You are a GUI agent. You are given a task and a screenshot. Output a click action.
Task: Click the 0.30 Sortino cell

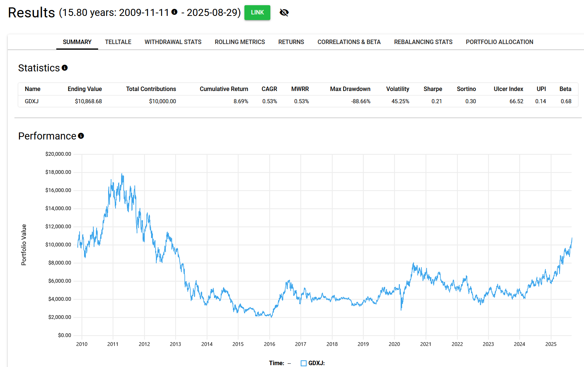click(471, 101)
